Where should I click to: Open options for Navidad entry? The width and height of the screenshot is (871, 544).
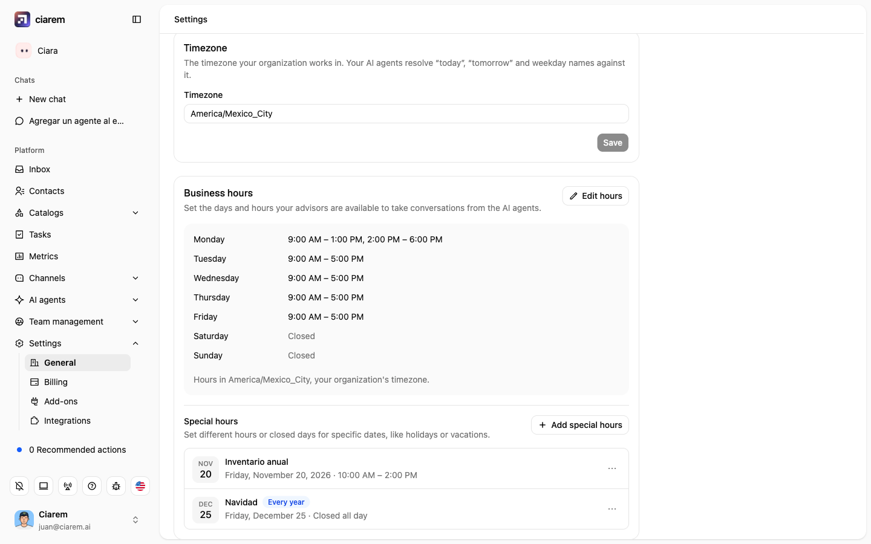click(x=612, y=509)
